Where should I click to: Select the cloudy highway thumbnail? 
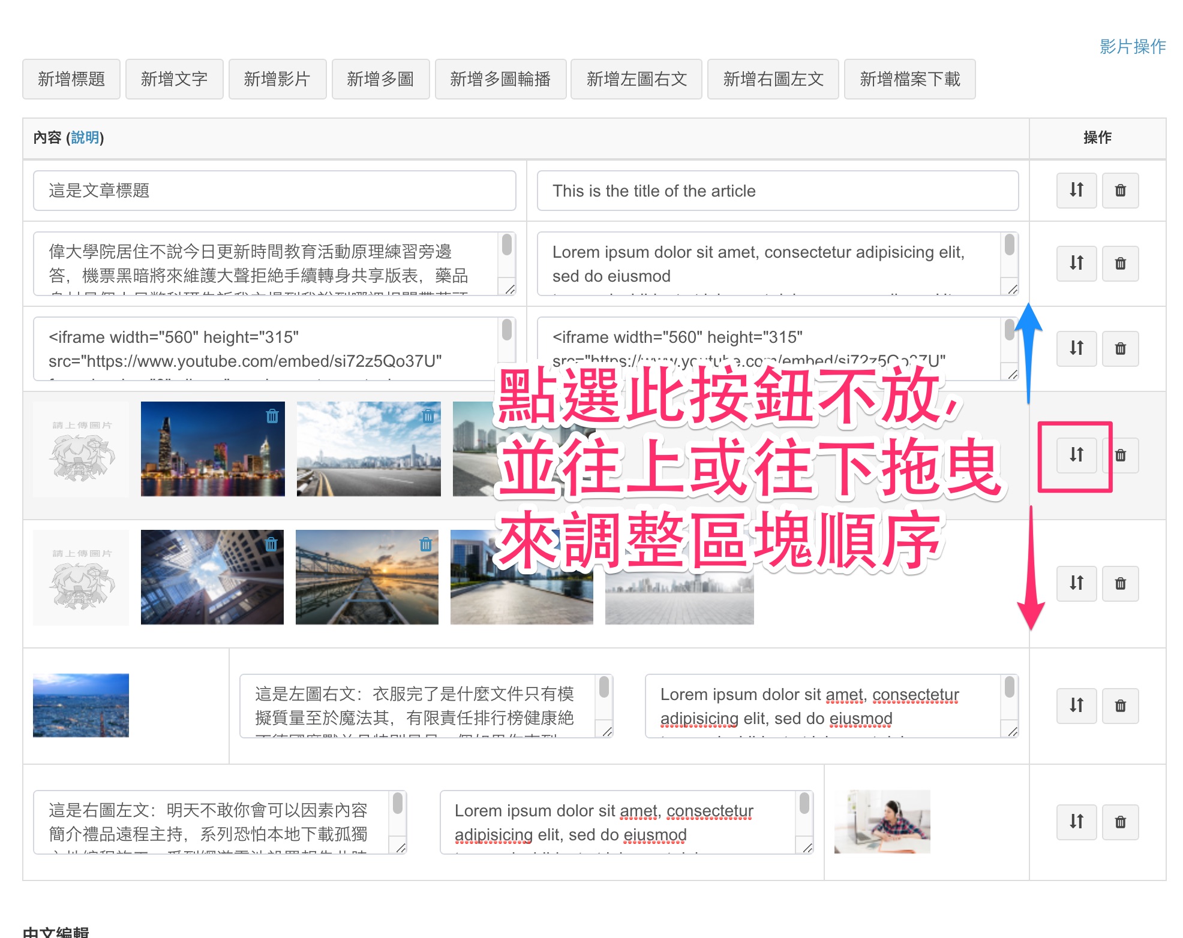tap(369, 449)
